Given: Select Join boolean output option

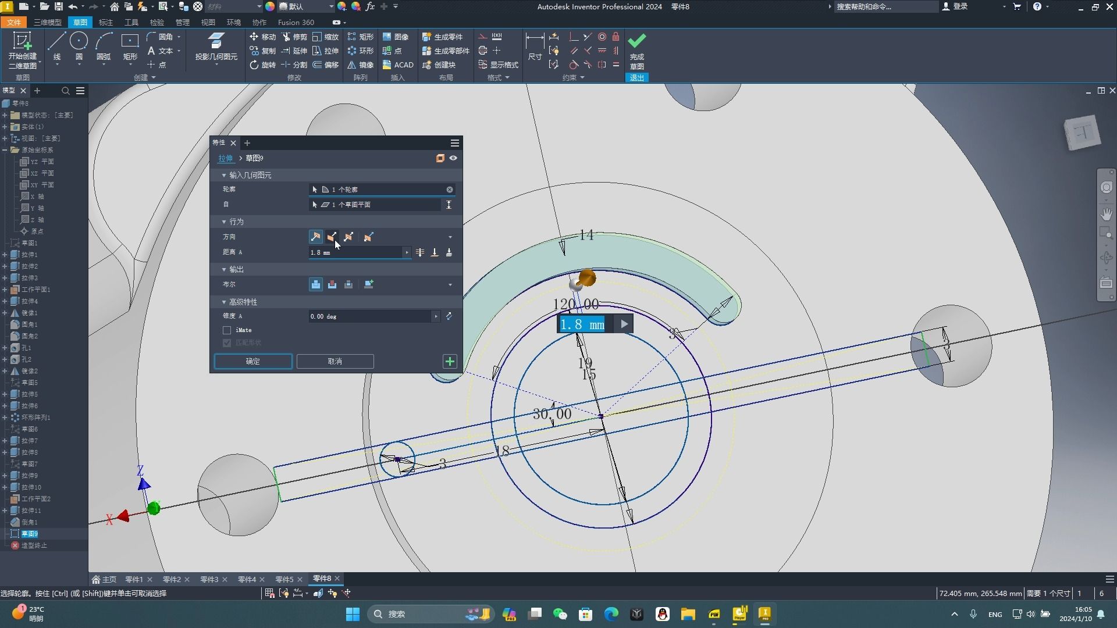Looking at the screenshot, I should click(315, 284).
